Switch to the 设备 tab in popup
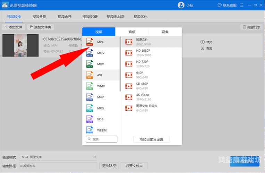This screenshot has width=265, height=173. 165,32
